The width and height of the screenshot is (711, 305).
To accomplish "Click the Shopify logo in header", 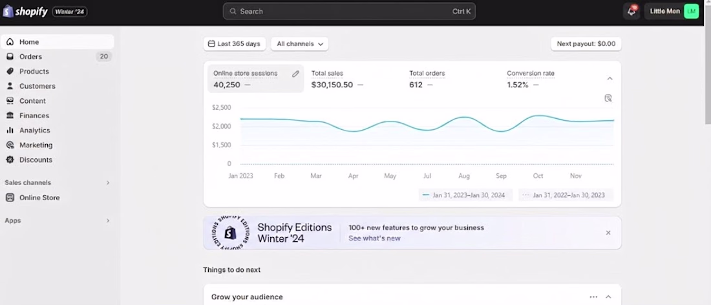I will click(25, 11).
